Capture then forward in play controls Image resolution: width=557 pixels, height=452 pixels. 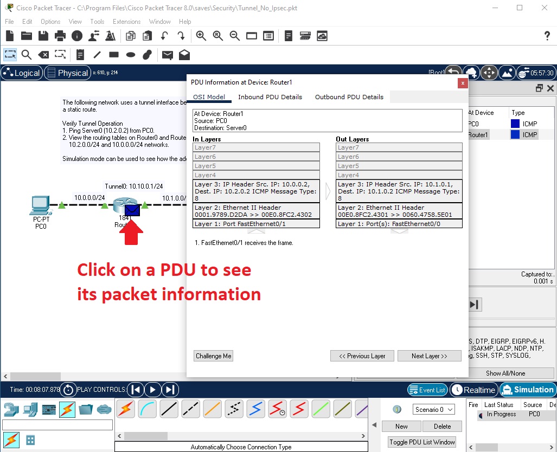(170, 390)
